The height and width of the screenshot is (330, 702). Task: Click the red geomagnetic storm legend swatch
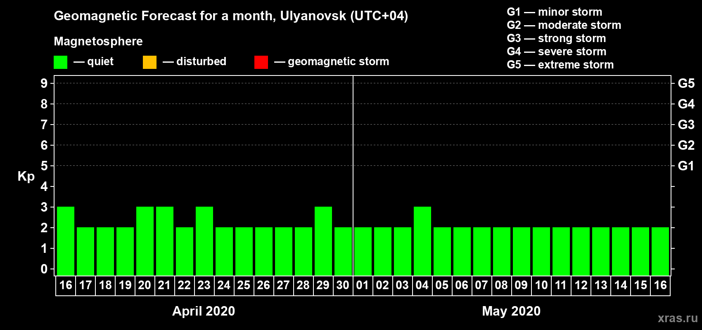click(261, 62)
